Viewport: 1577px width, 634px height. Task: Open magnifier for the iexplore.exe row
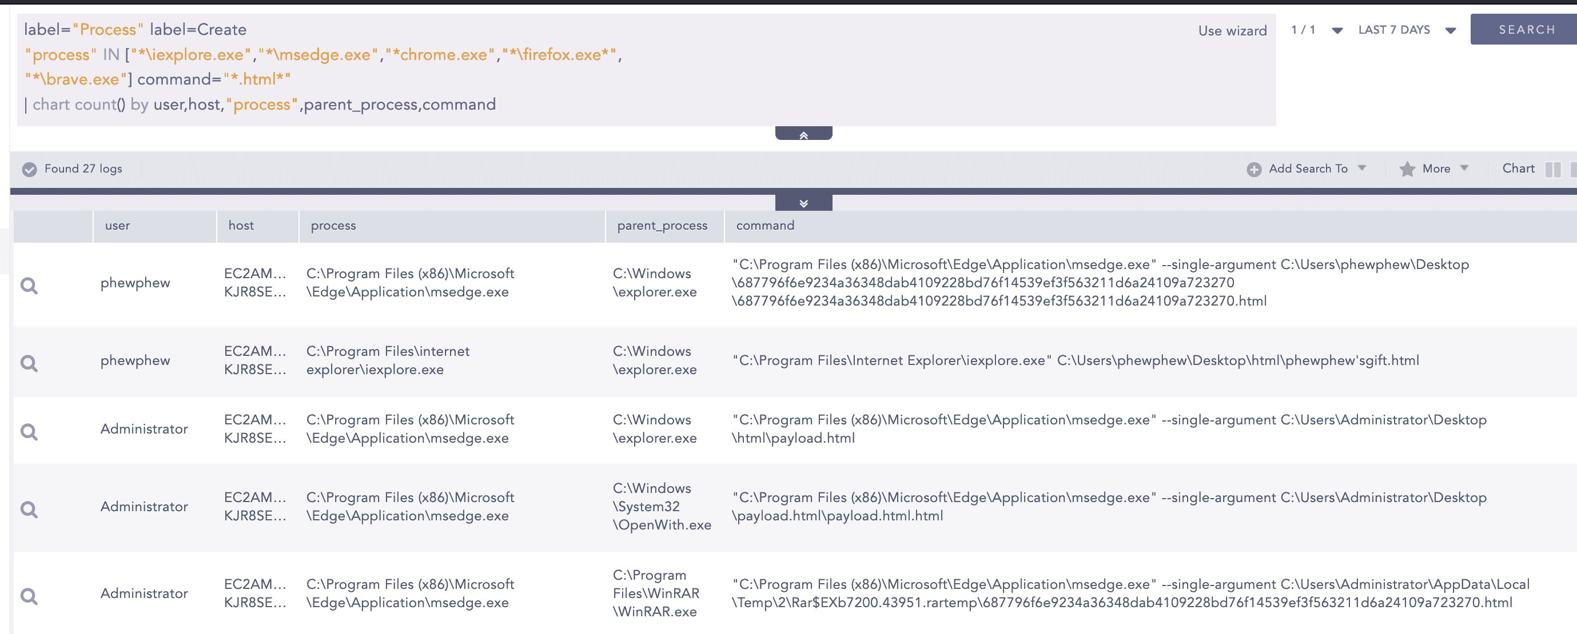29,363
